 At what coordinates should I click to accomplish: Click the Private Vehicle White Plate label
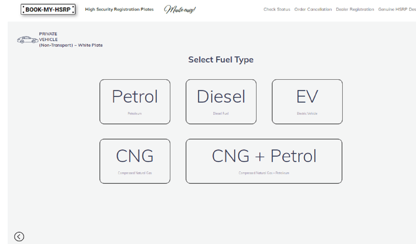click(x=71, y=40)
